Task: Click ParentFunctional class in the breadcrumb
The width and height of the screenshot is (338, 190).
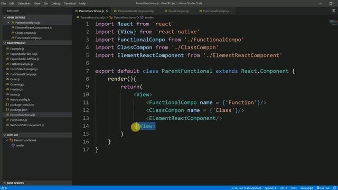Action: 125,17
